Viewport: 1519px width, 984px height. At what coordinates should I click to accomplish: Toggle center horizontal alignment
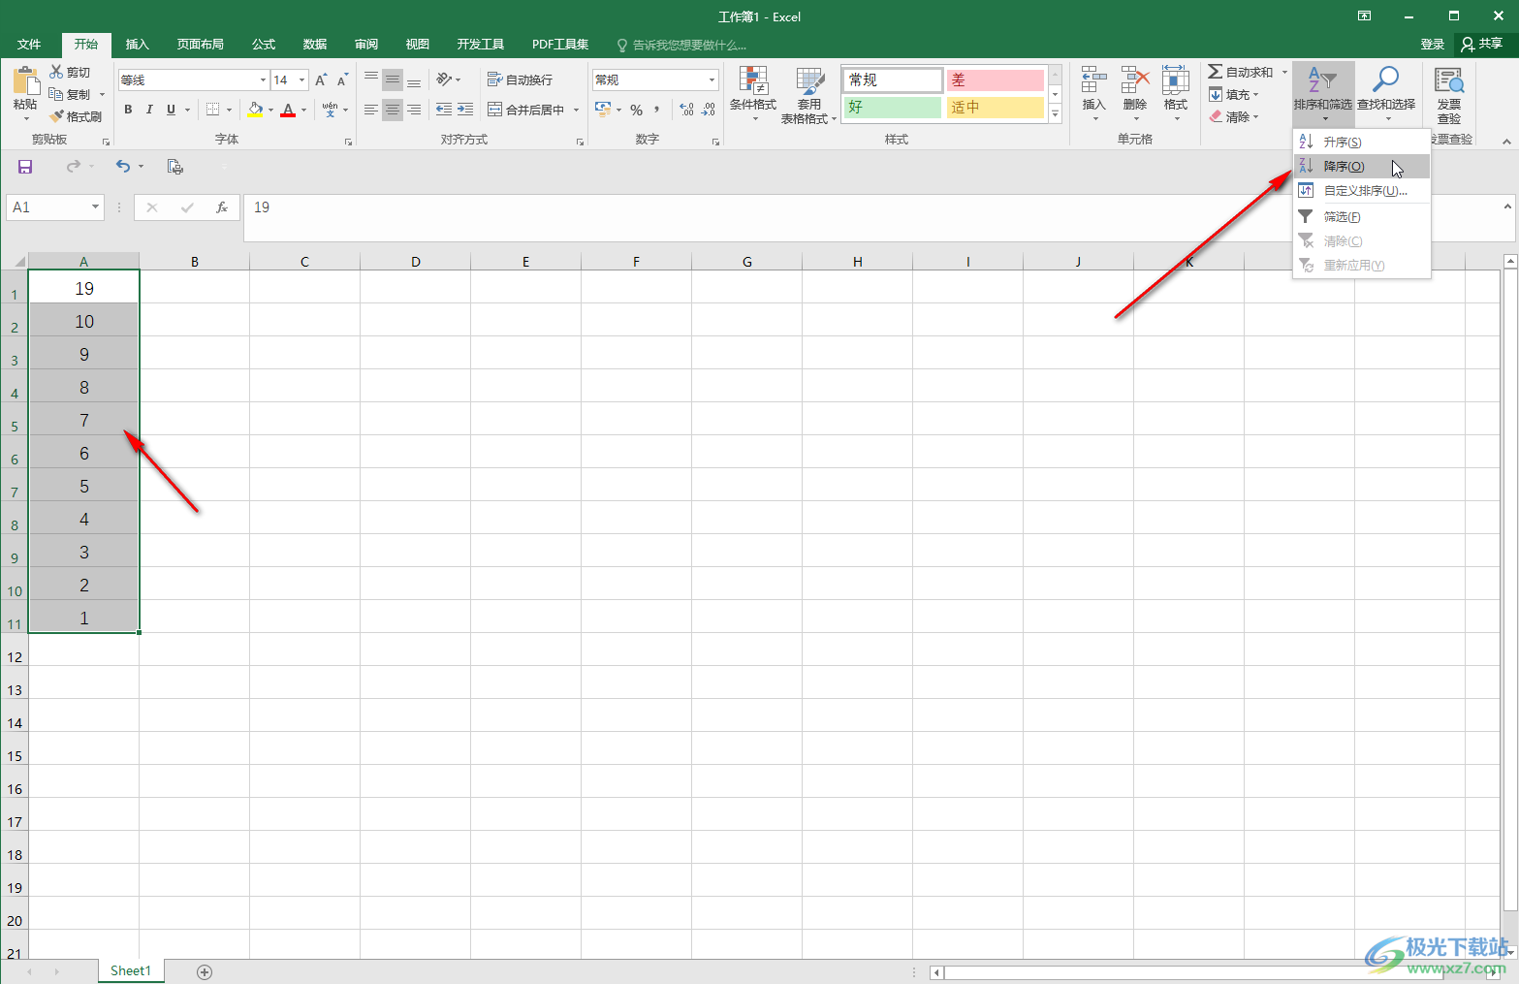(x=392, y=110)
